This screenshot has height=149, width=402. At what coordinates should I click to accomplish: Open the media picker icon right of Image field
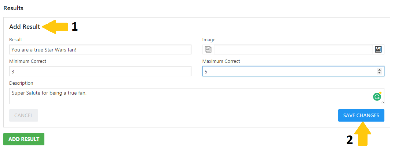point(379,49)
